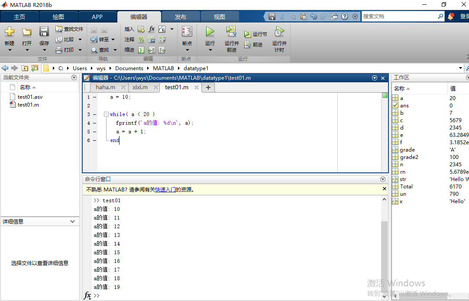Collapse the Details (详细信息) panel chevron
The height and width of the screenshot is (301, 469).
coord(72,221)
